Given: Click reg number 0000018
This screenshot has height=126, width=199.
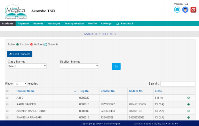Looking at the screenshot, I should coord(84,117).
